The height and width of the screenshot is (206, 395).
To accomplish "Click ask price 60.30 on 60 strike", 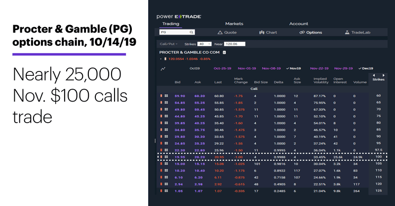I will pyautogui.click(x=199, y=96).
